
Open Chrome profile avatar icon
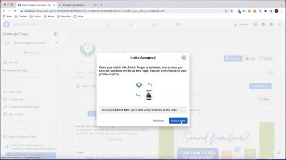(x=277, y=11)
